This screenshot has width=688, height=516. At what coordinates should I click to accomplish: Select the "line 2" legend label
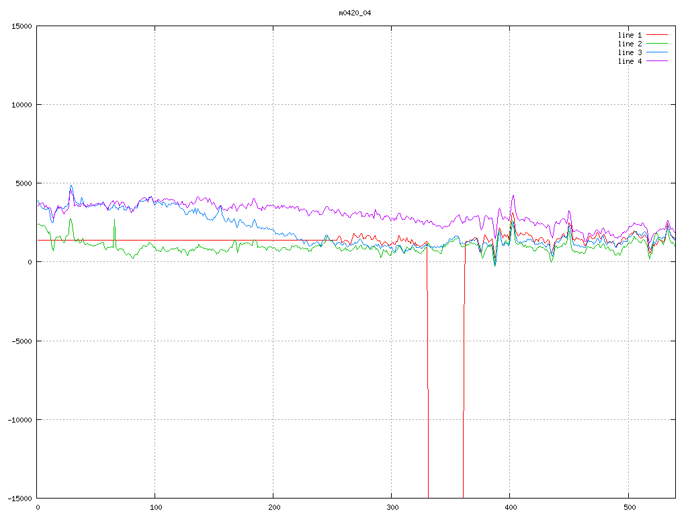[x=630, y=44]
